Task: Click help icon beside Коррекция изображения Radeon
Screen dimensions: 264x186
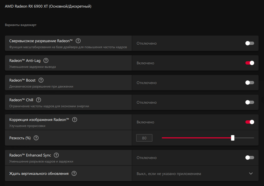Action: [75, 120]
